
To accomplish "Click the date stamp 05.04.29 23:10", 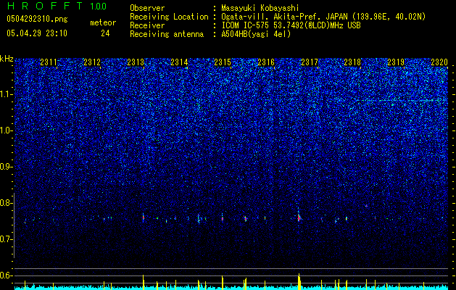I will 37,33.
